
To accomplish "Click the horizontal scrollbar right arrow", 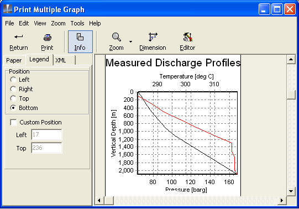I will click(282, 200).
